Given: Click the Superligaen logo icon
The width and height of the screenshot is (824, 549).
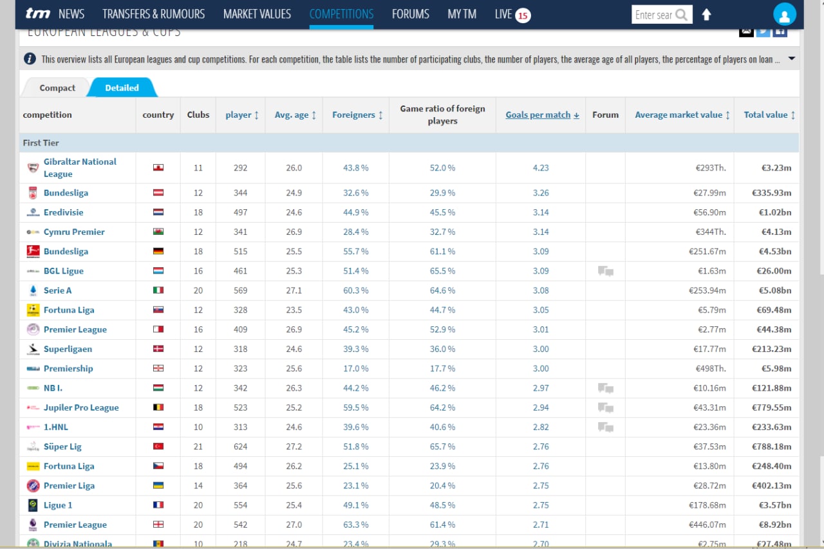Looking at the screenshot, I should [33, 349].
